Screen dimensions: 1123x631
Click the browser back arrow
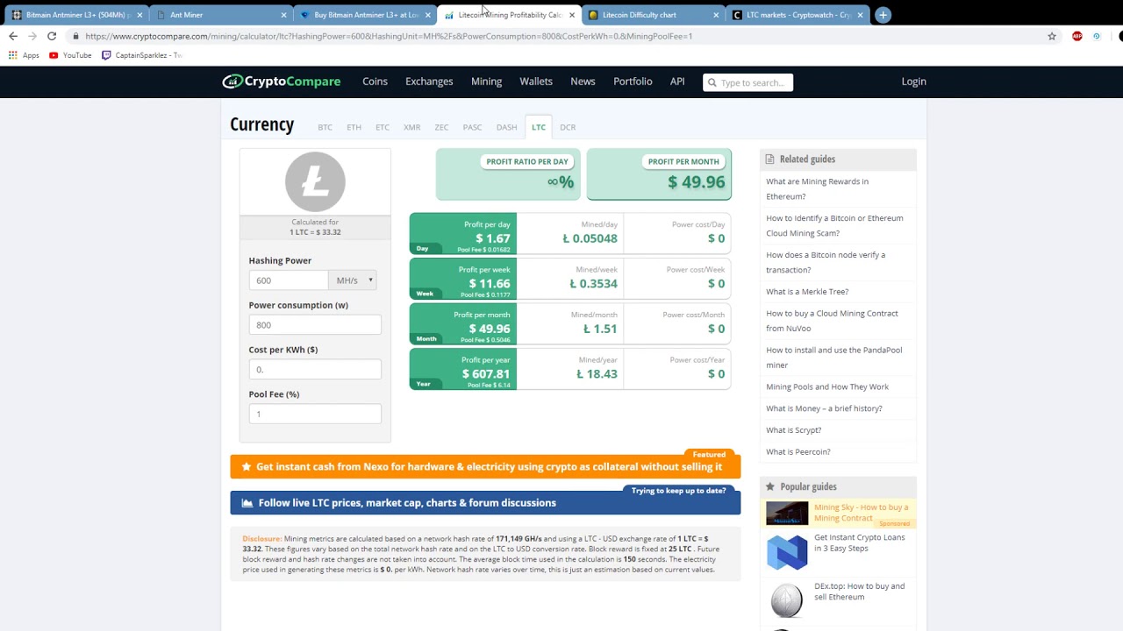[x=12, y=36]
